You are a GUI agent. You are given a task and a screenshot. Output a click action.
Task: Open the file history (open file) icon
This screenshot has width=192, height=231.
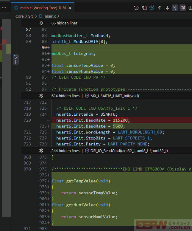click(x=136, y=8)
